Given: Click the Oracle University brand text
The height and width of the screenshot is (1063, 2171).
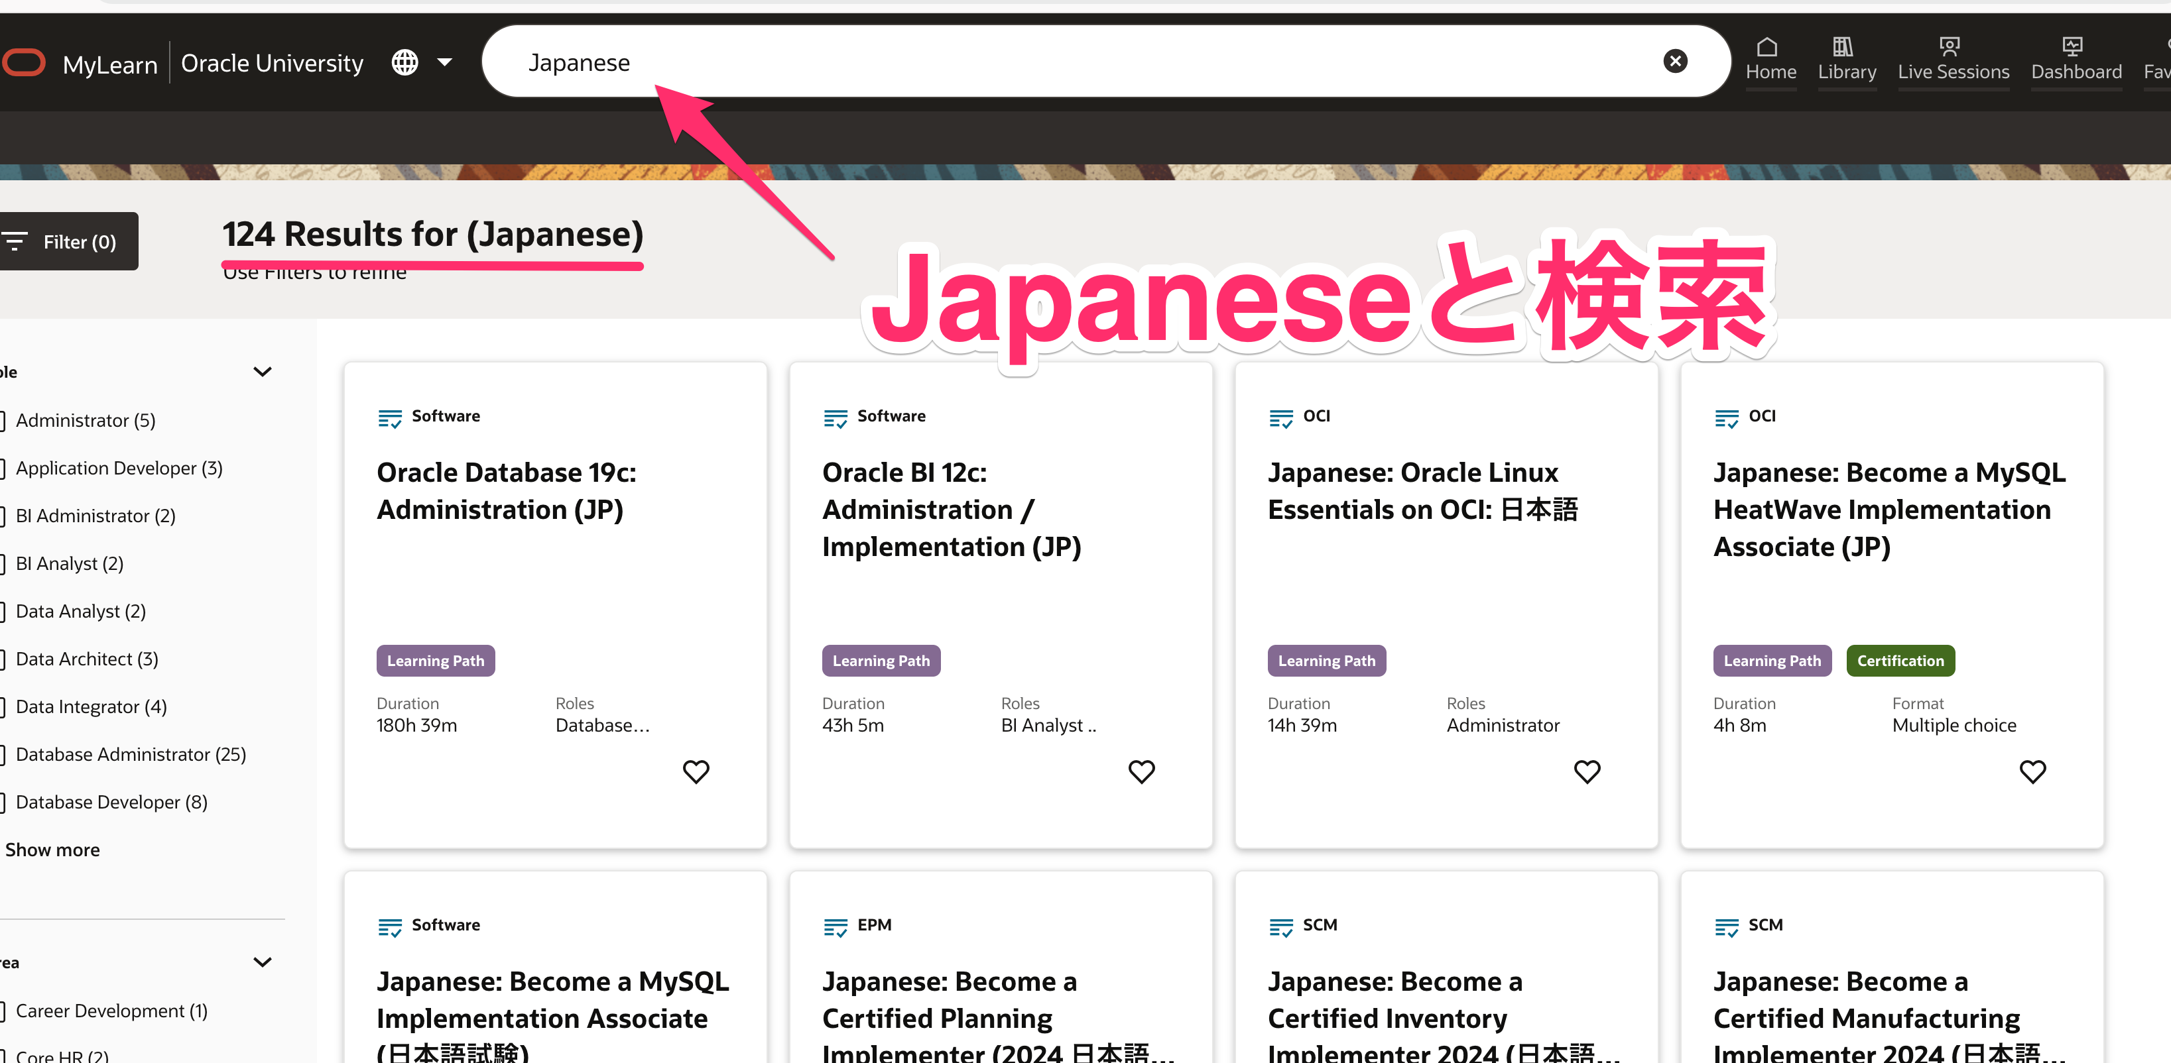Looking at the screenshot, I should coord(273,63).
